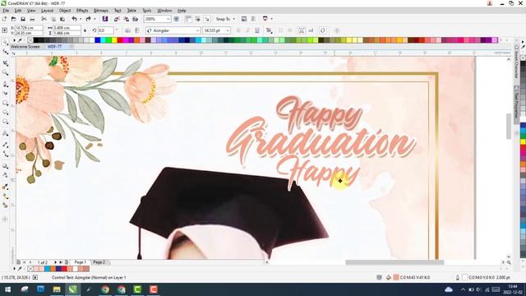
Task: Pick the yellow swatch in the palette
Action: tap(114, 40)
